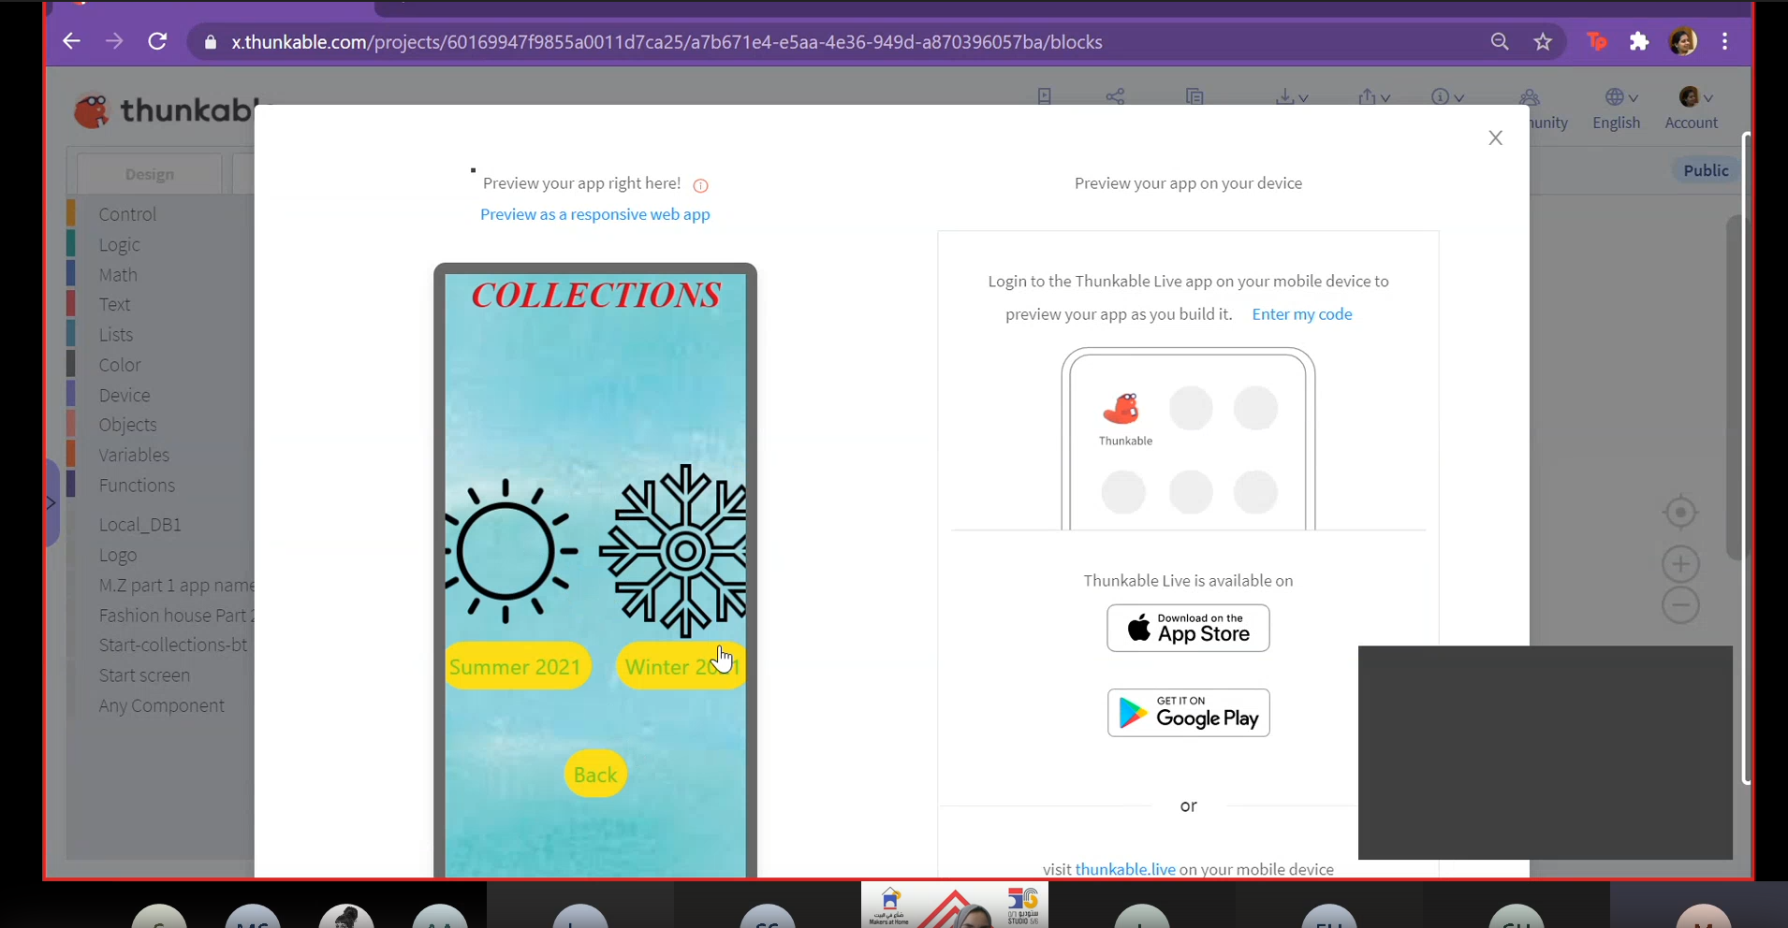Open the Functions blocks category
The image size is (1788, 928).
(137, 486)
